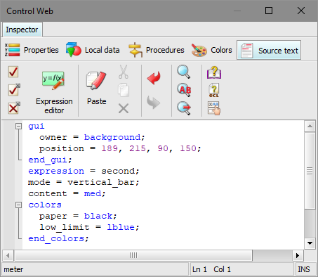Open the help book icon
Screen dimensions: 318x277
point(214,72)
